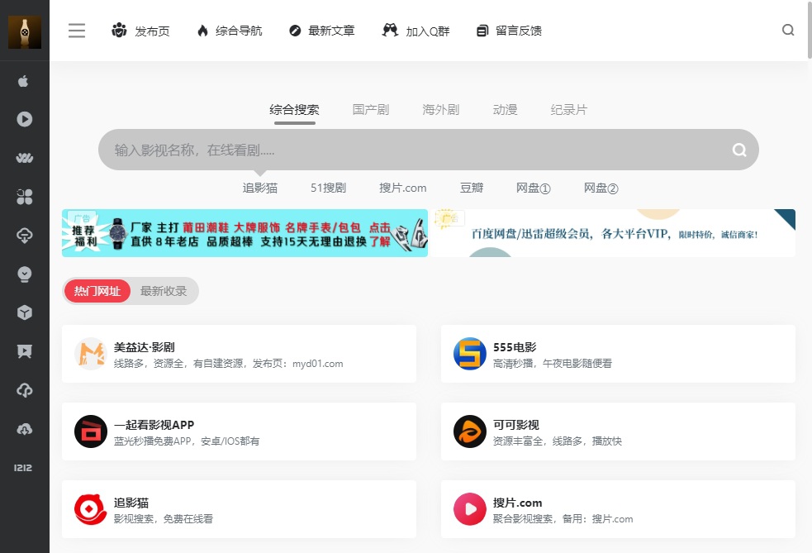Open 留言反馈 navigation item
Screen dimensions: 812x553
coord(509,31)
